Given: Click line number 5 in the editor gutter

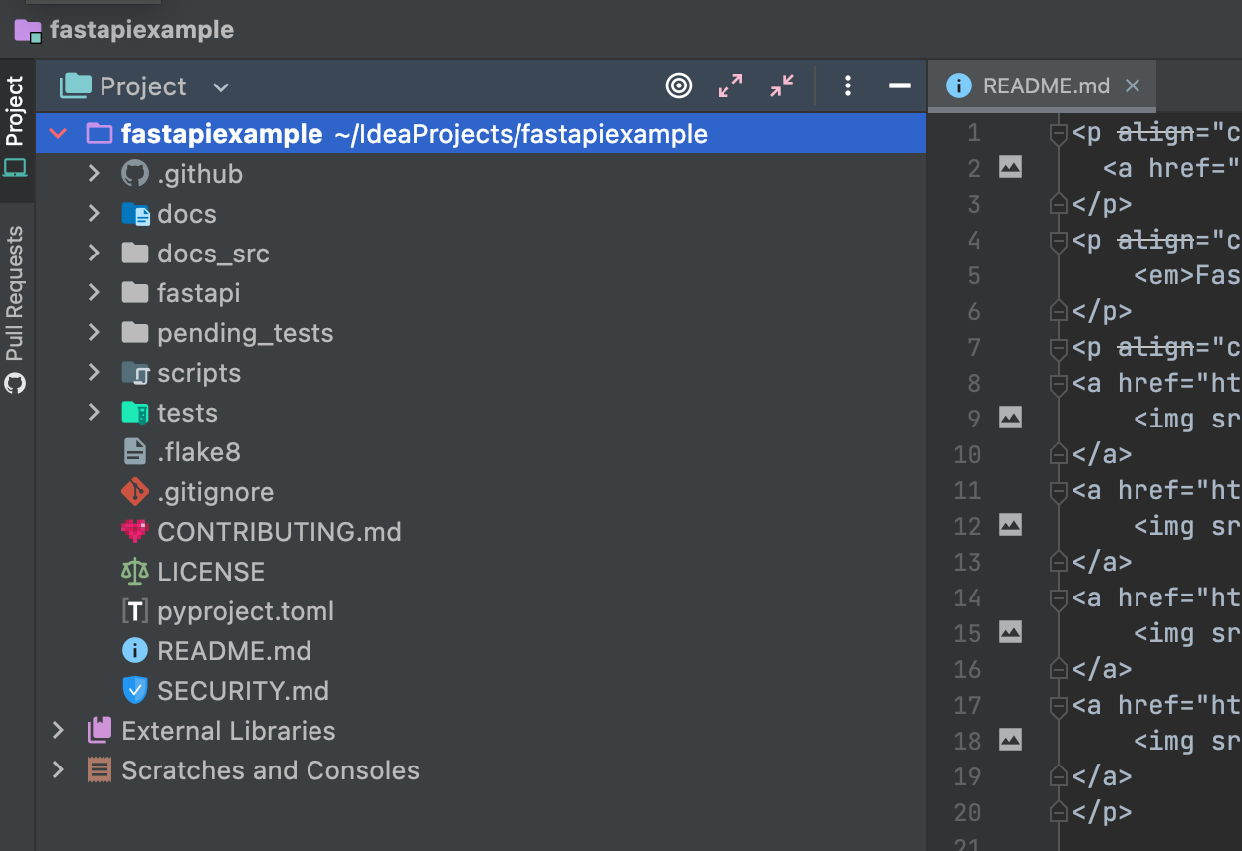Looking at the screenshot, I should tap(974, 275).
